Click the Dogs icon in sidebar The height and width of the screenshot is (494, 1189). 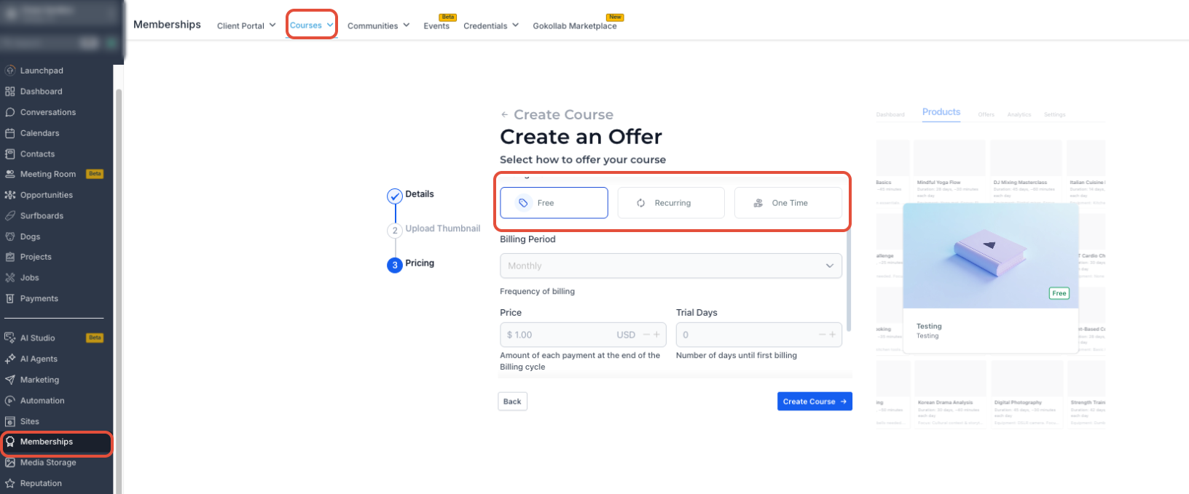[10, 236]
